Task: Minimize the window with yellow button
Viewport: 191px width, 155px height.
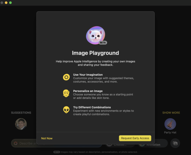Action: coord(6,3)
